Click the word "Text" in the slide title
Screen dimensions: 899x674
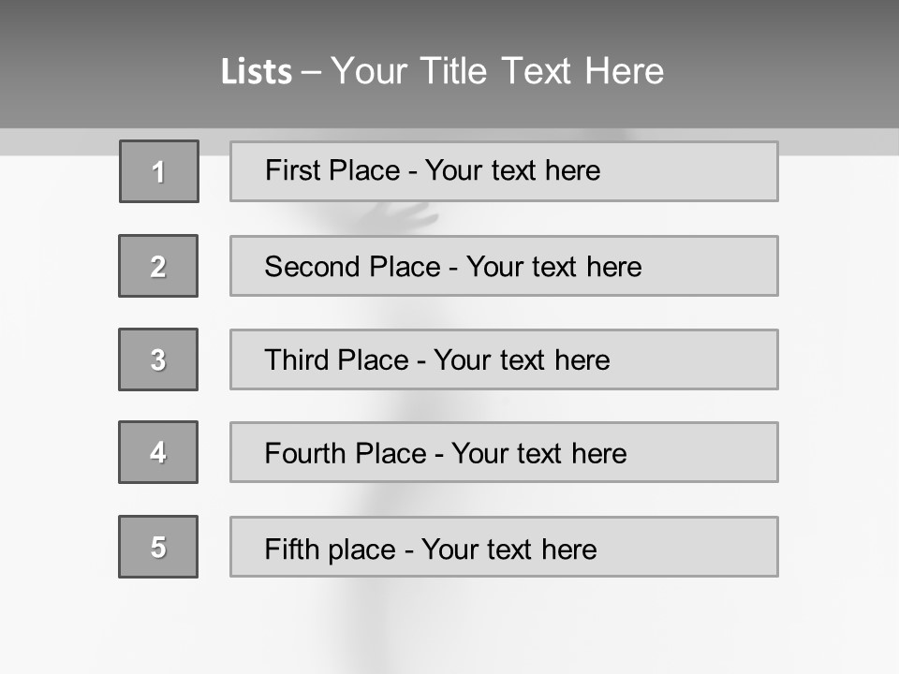537,71
